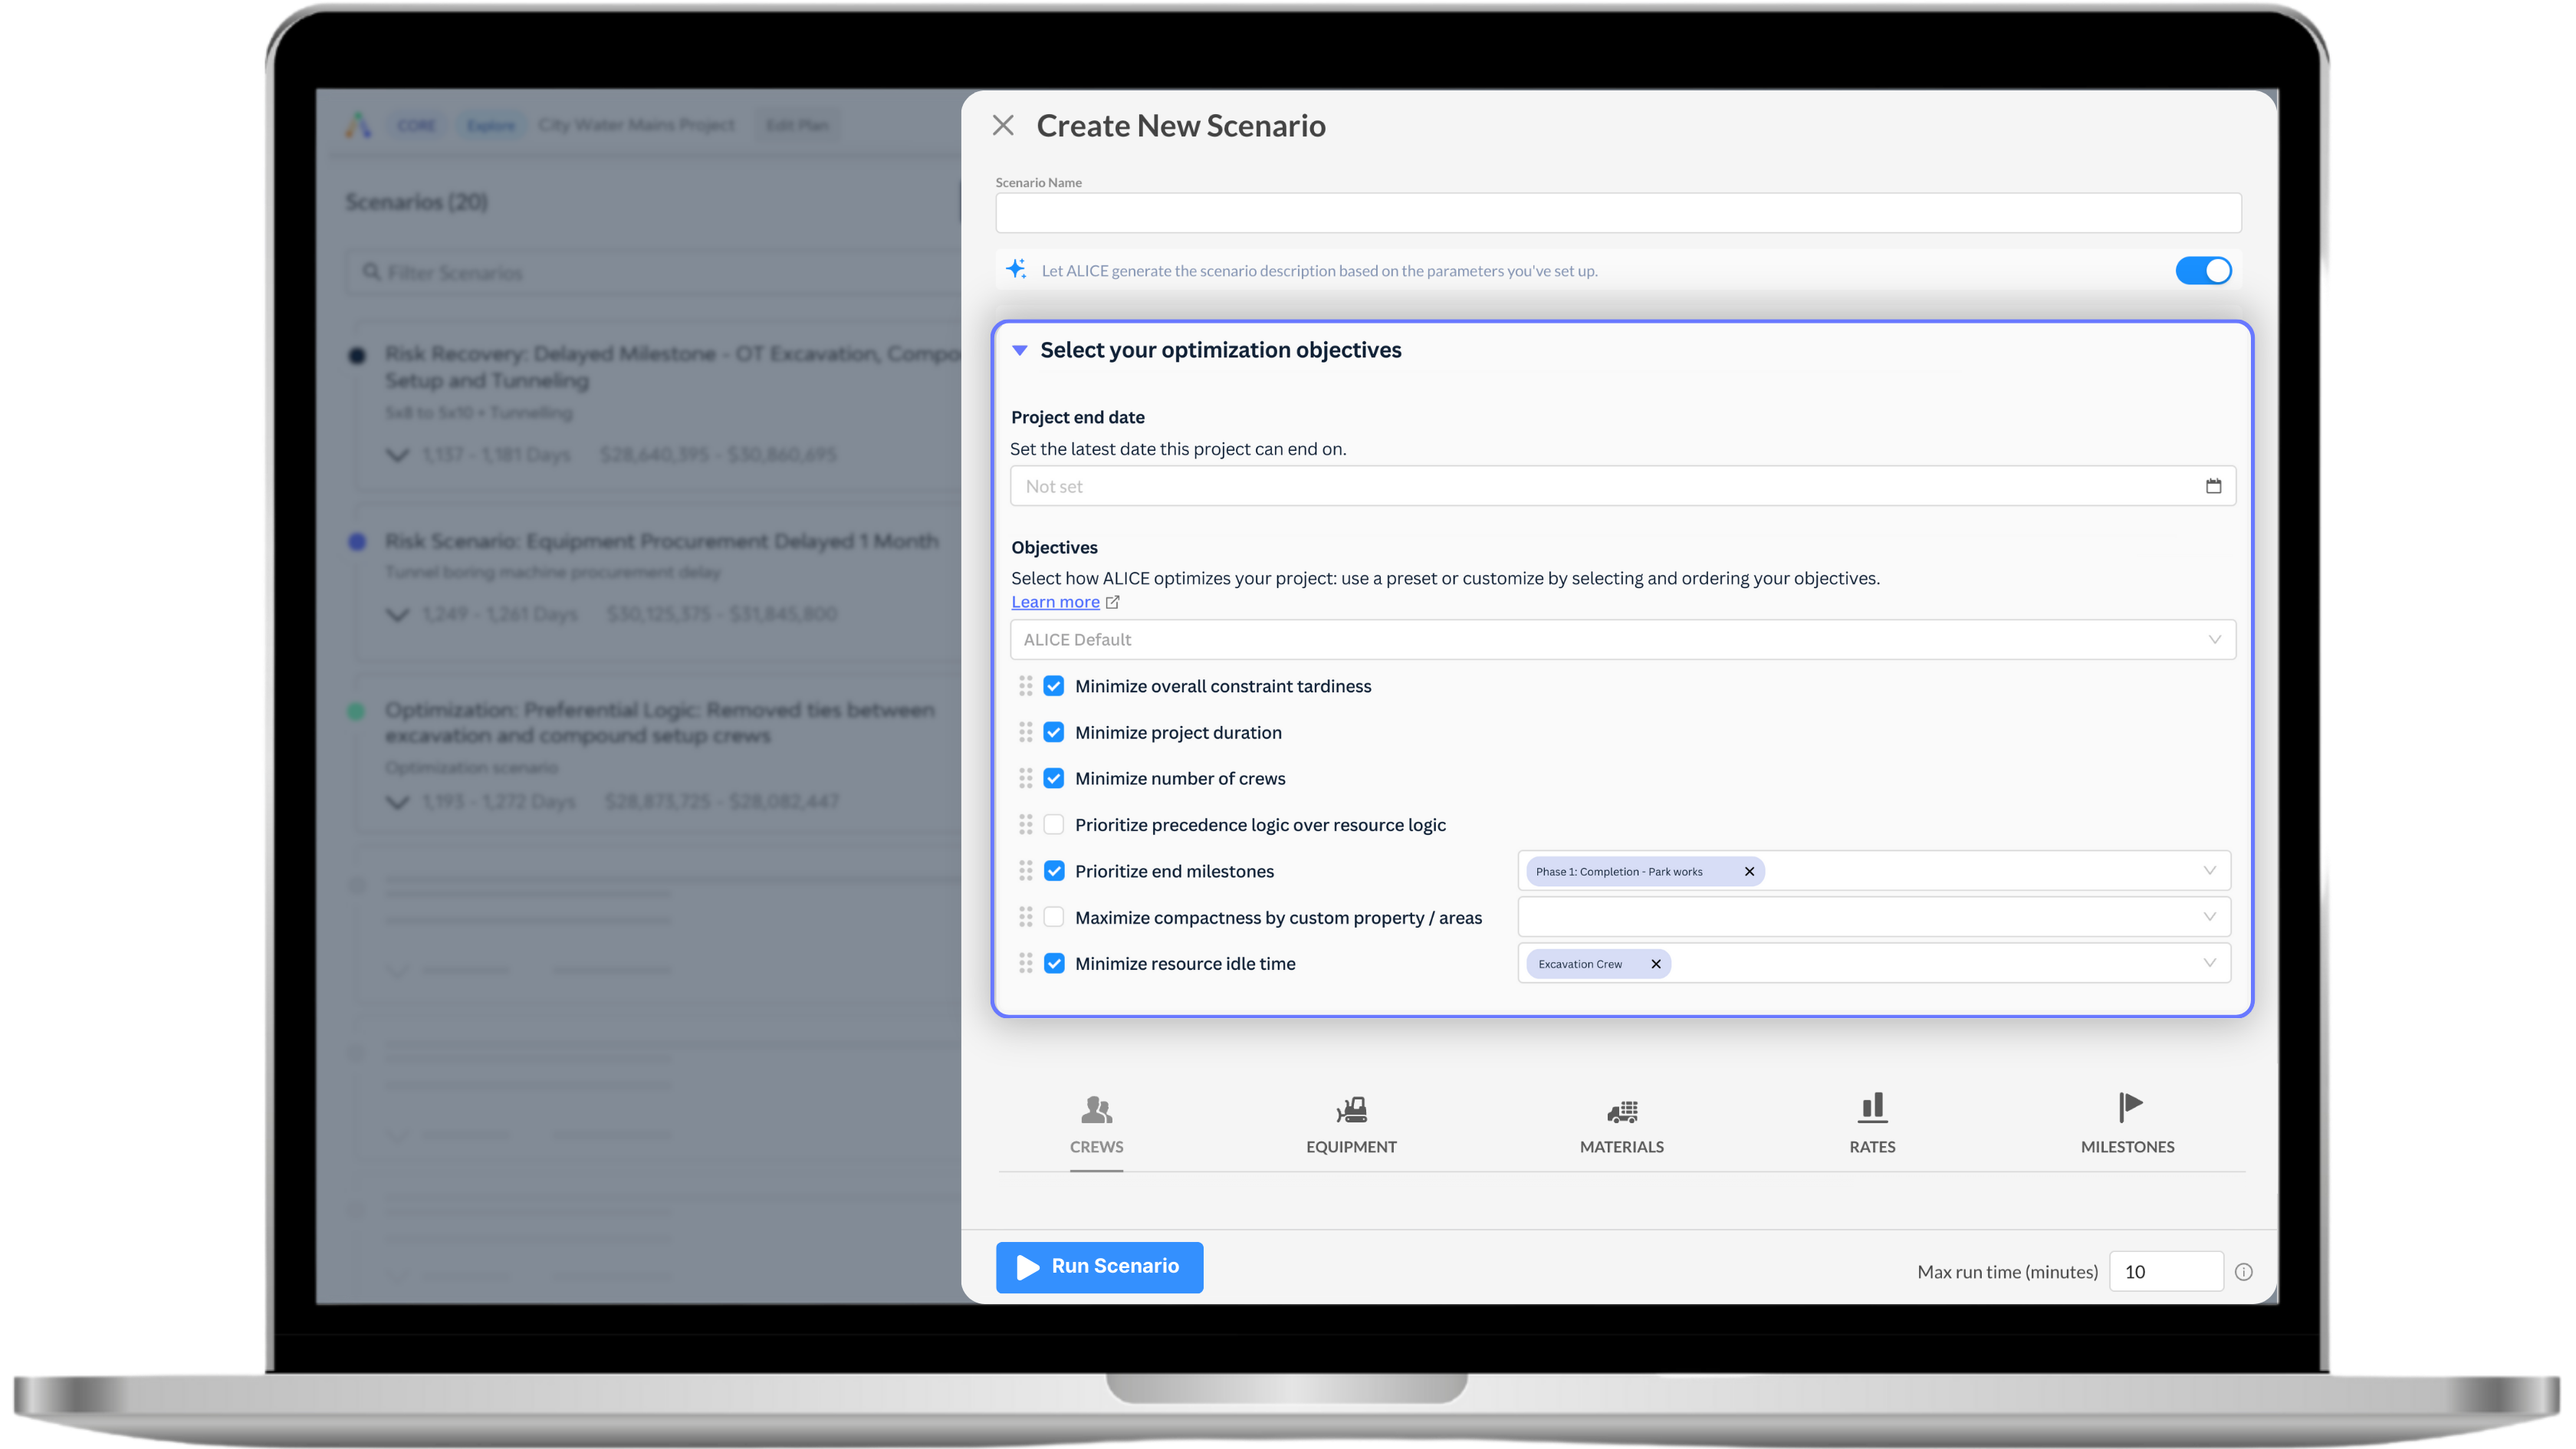Uncheck Minimize overall constraint tardiness
The height and width of the screenshot is (1449, 2576).
tap(1053, 686)
